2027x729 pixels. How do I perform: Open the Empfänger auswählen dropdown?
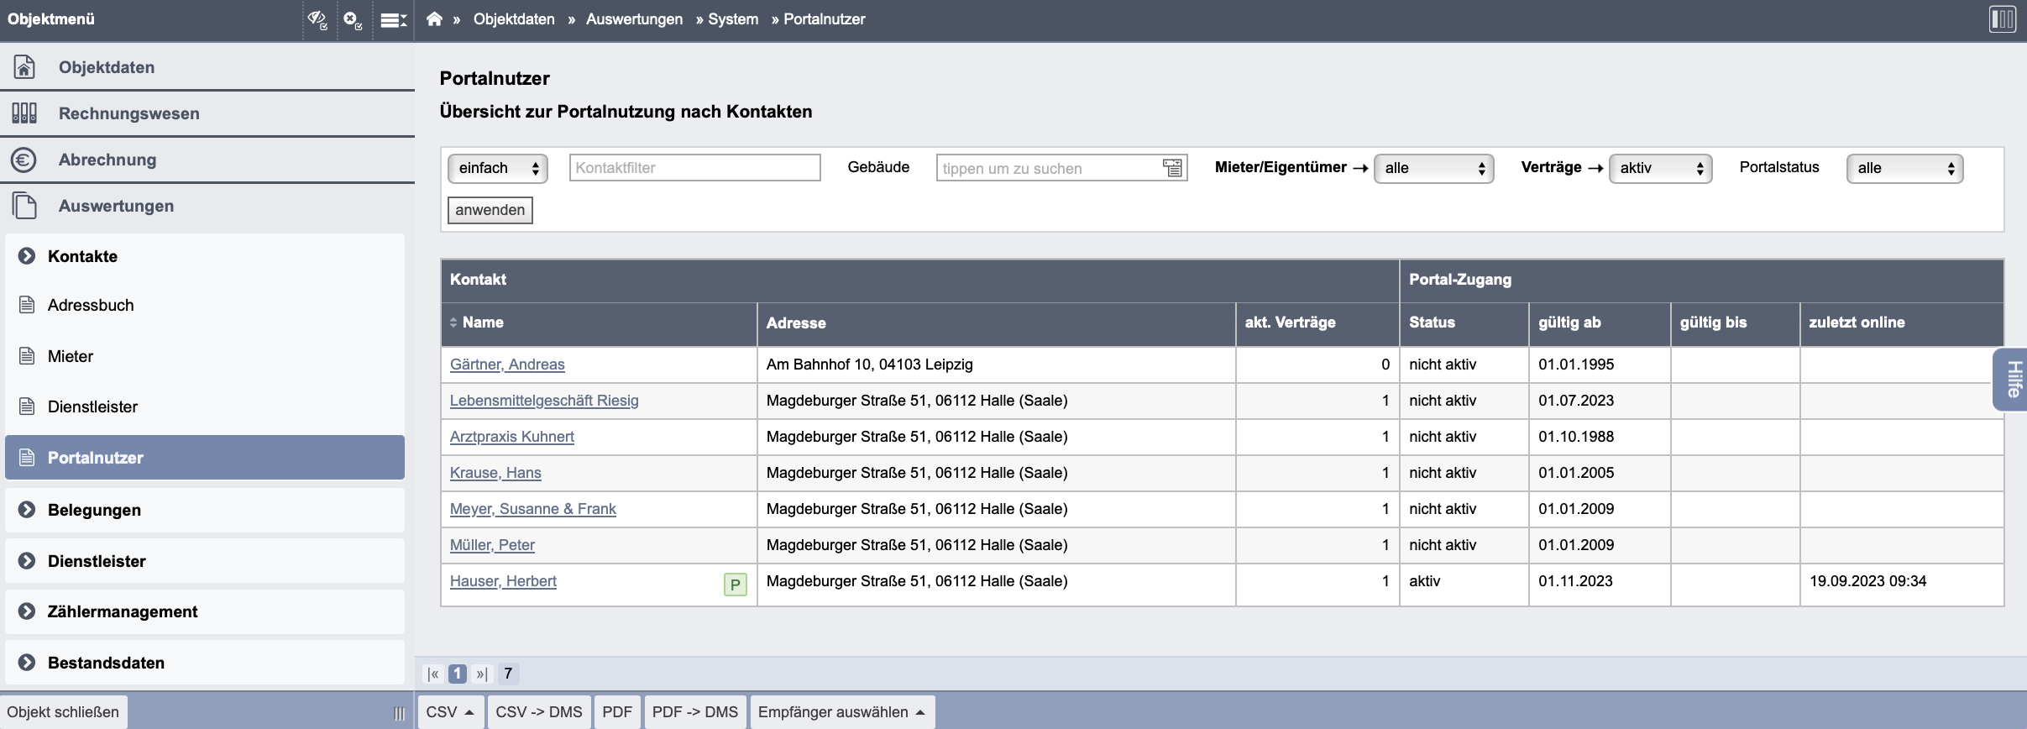pos(842,712)
